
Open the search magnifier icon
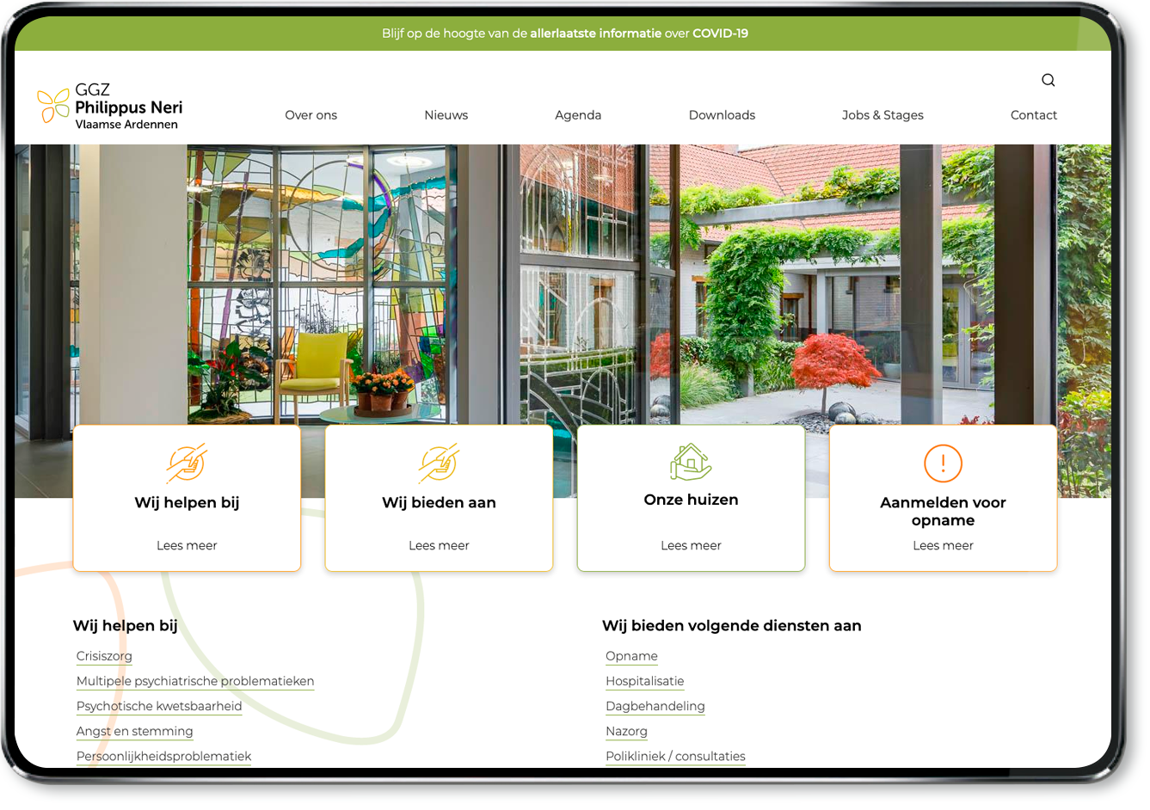pyautogui.click(x=1048, y=80)
